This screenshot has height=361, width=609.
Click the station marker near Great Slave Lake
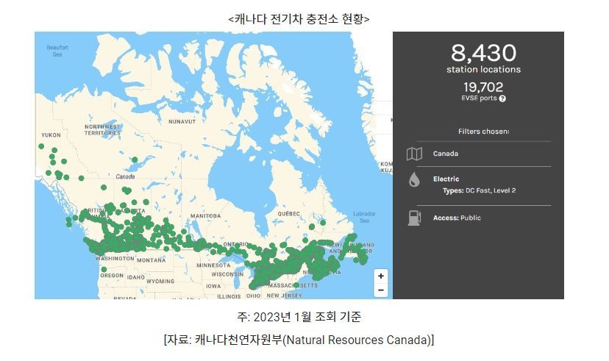tap(135, 160)
